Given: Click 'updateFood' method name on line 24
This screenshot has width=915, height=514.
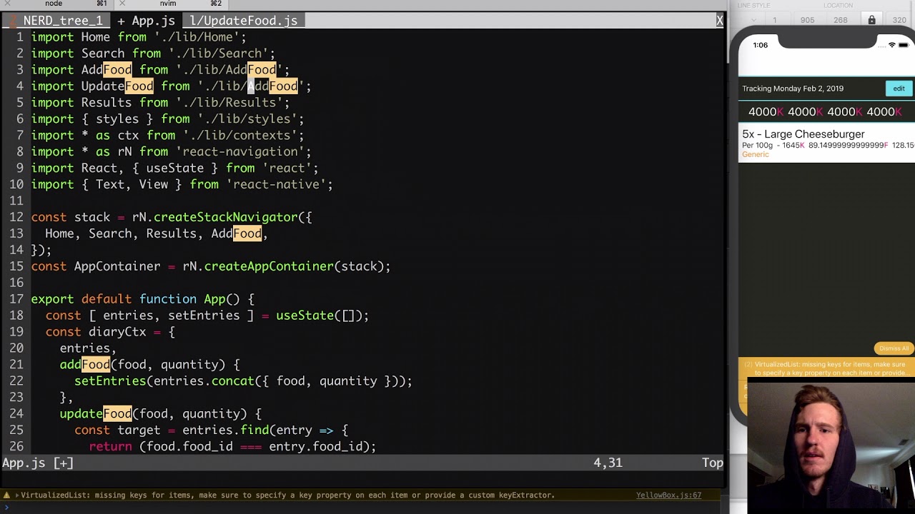Looking at the screenshot, I should pos(96,415).
